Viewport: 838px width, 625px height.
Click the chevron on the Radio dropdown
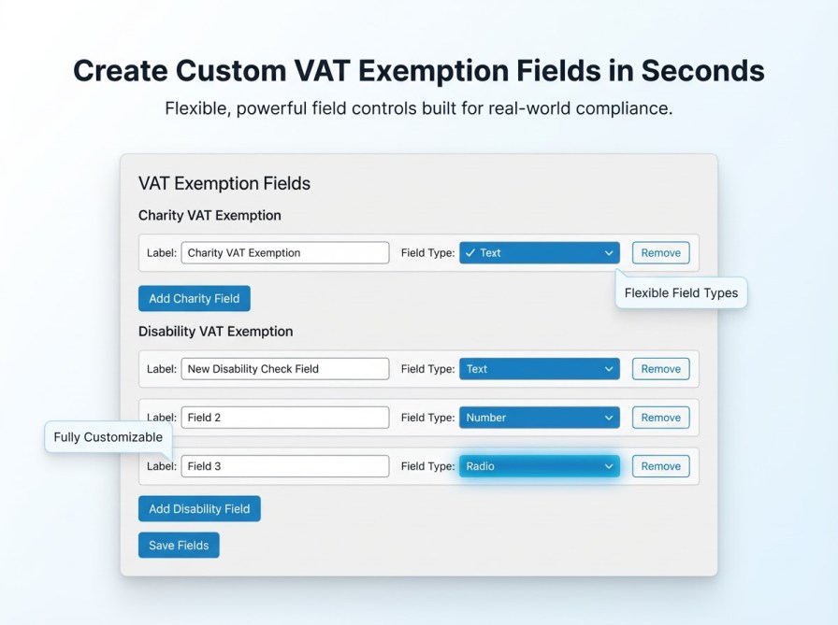pos(610,465)
